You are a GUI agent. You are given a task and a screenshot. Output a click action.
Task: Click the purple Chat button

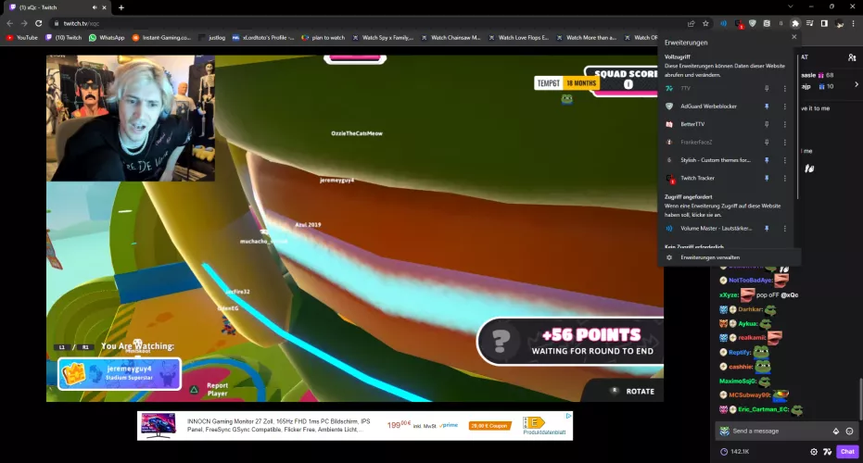[847, 452]
